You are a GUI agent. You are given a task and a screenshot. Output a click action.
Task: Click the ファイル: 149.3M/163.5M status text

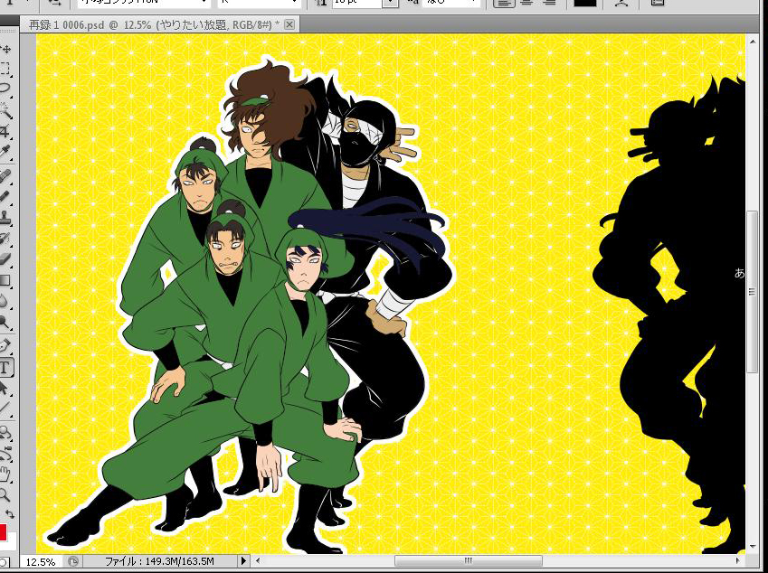(x=159, y=561)
